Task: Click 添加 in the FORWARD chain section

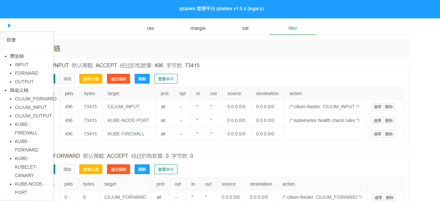Action: (x=67, y=169)
